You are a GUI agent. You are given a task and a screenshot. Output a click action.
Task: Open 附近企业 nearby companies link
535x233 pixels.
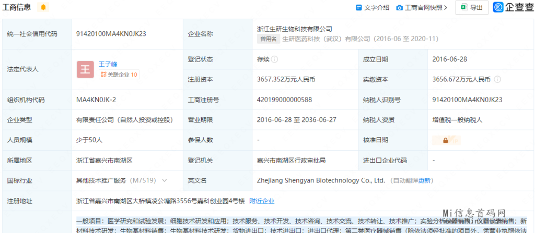tap(261, 201)
